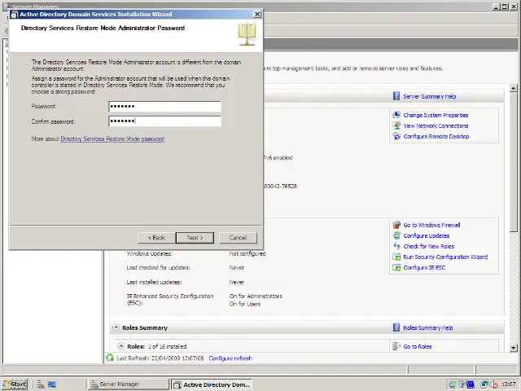This screenshot has width=521, height=391.
Task: Click the Go to Windows Firewall icon
Action: (x=396, y=225)
